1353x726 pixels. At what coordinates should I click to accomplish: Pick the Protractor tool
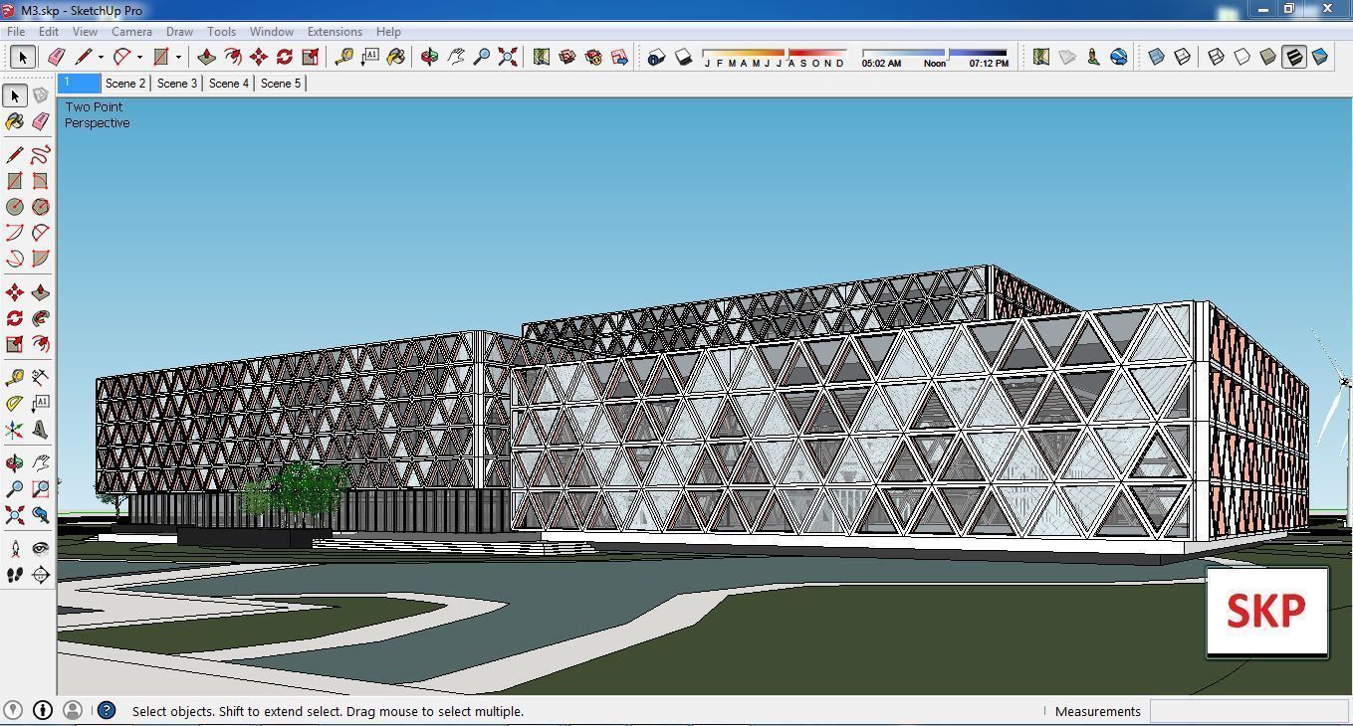(x=14, y=404)
